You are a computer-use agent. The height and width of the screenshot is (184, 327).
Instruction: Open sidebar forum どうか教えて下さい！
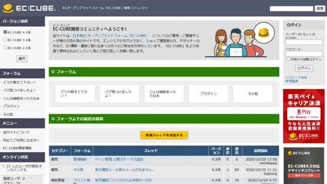19,82
